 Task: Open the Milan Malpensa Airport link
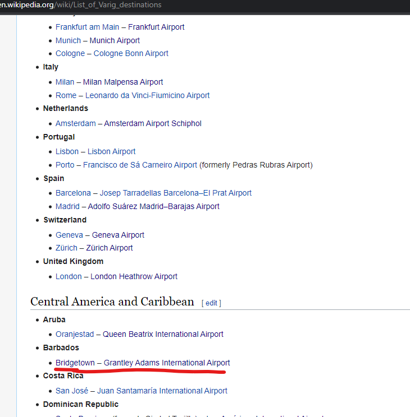click(x=123, y=82)
